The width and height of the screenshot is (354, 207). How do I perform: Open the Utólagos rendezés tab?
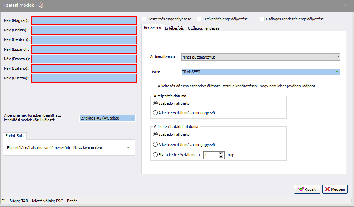click(x=203, y=28)
